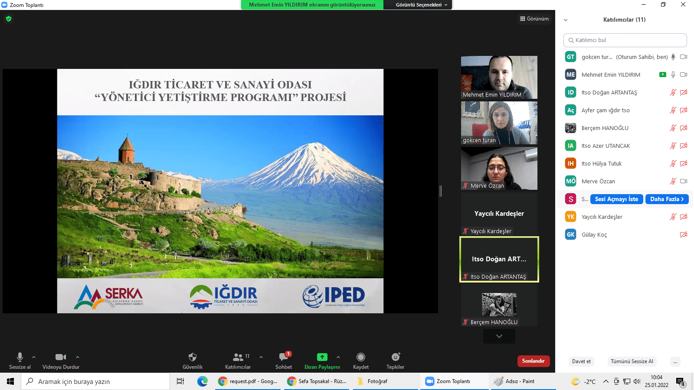Mute microphone with Sessize al
The width and height of the screenshot is (694, 390).
coord(20,357)
